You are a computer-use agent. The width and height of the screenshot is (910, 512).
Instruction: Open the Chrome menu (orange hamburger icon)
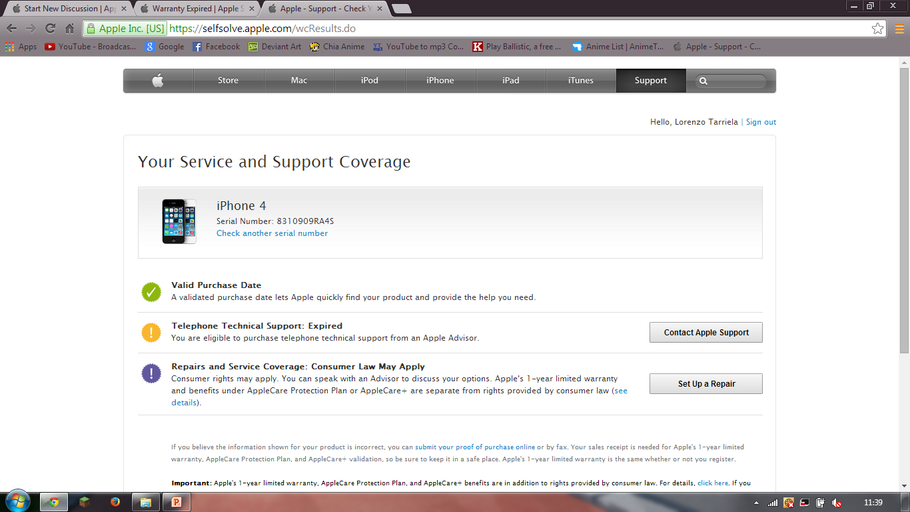[899, 29]
